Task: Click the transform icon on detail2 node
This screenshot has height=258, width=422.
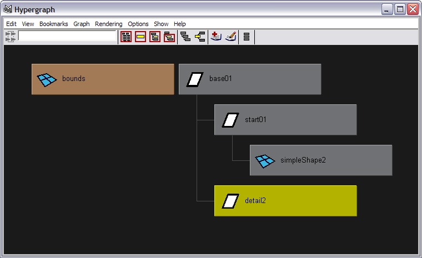Action: click(x=230, y=201)
